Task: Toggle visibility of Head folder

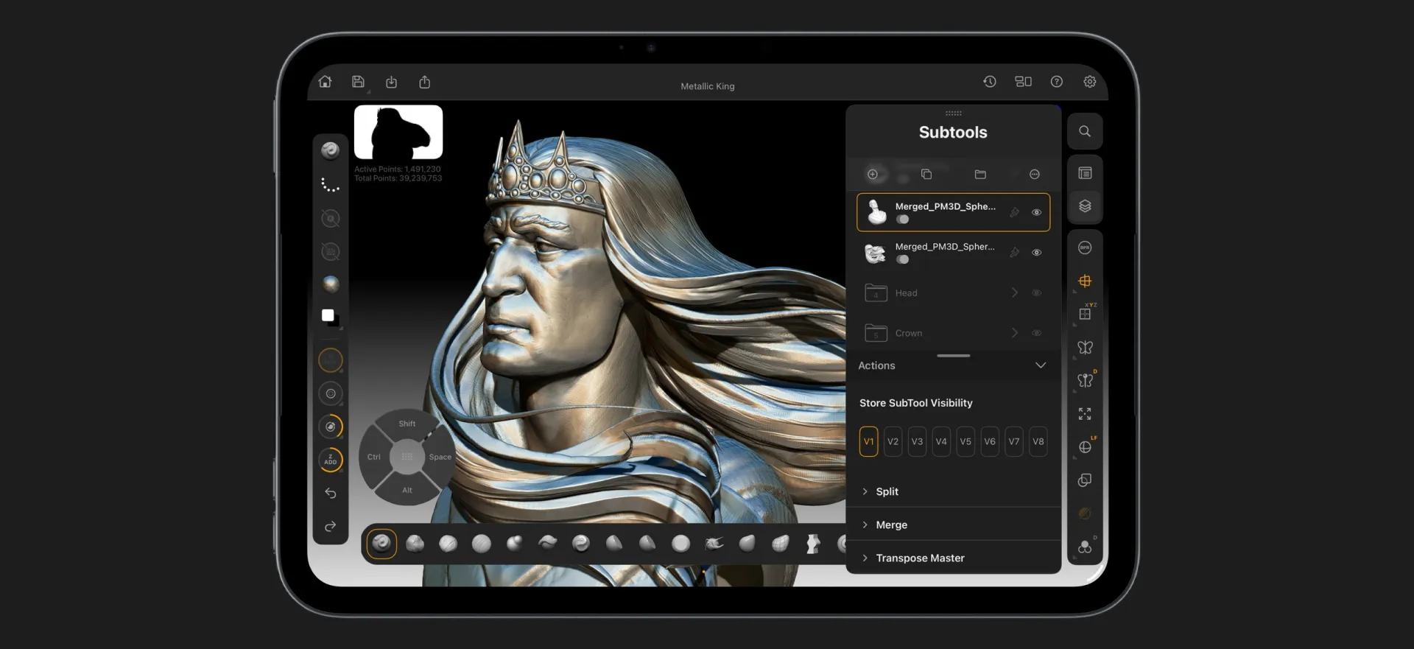Action: pos(1036,293)
